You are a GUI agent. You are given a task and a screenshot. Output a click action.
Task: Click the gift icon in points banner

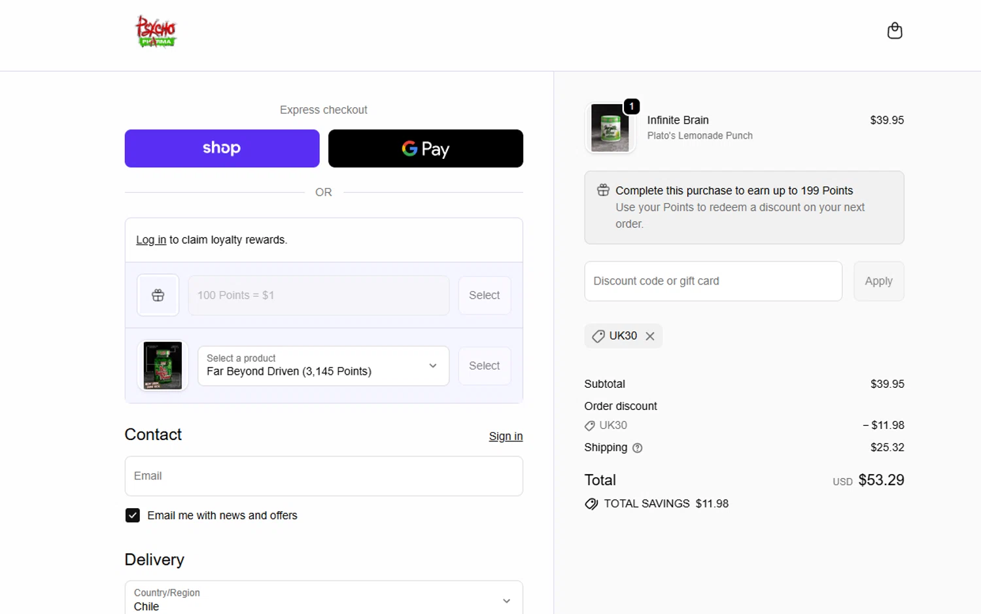click(x=603, y=190)
